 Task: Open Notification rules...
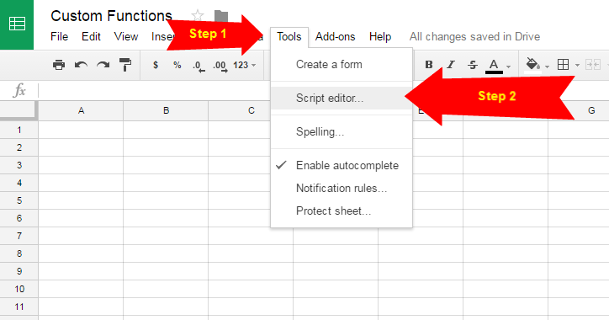(342, 188)
